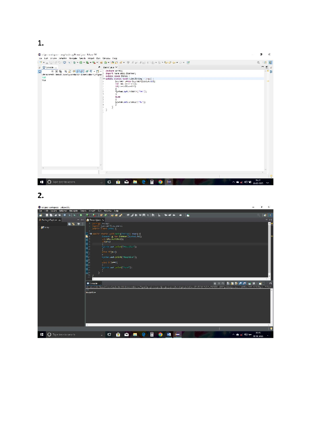This screenshot has width=311, height=440.
Task: Click Save All icon in dark-theme toolbar
Action: [51, 215]
